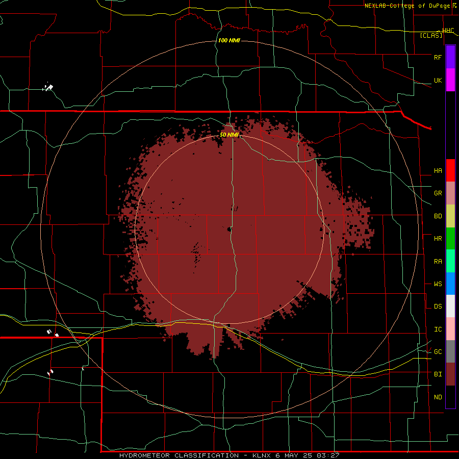Click the 50 NMI range ring label
This screenshot has width=459, height=459.
point(229,135)
